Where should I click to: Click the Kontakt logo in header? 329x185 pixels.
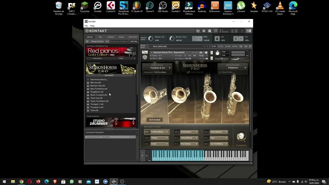pyautogui.click(x=96, y=31)
